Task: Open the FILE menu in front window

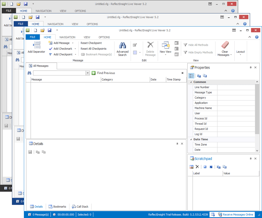Action: (x=33, y=37)
